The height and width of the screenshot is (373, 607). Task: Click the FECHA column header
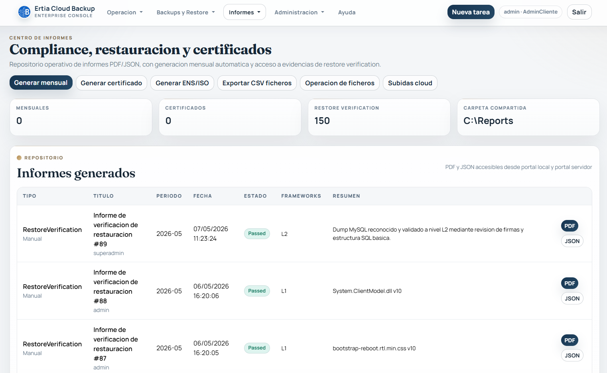point(203,196)
